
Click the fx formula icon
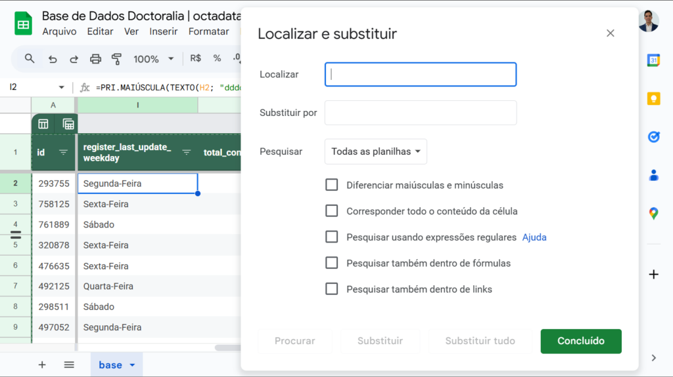[x=85, y=87]
